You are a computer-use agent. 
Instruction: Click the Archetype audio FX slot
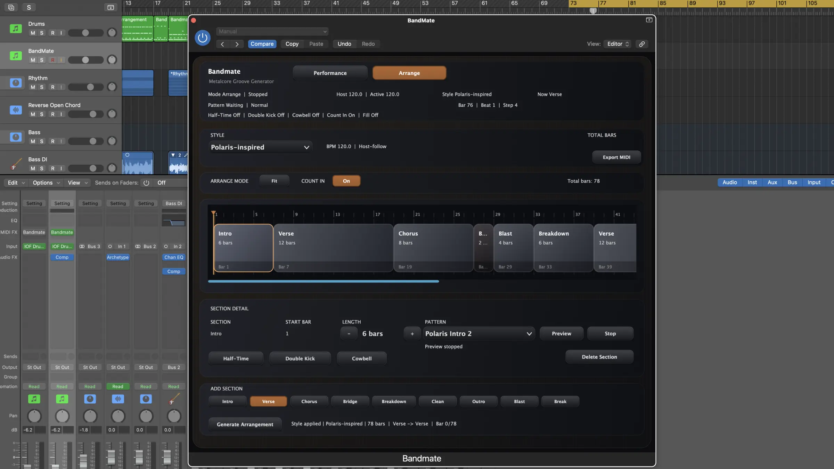pyautogui.click(x=118, y=257)
